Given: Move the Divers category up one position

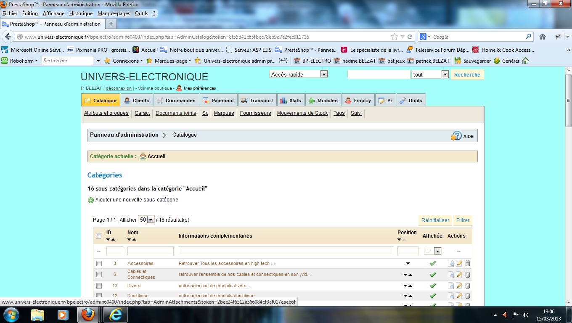Looking at the screenshot, I should pyautogui.click(x=410, y=286).
